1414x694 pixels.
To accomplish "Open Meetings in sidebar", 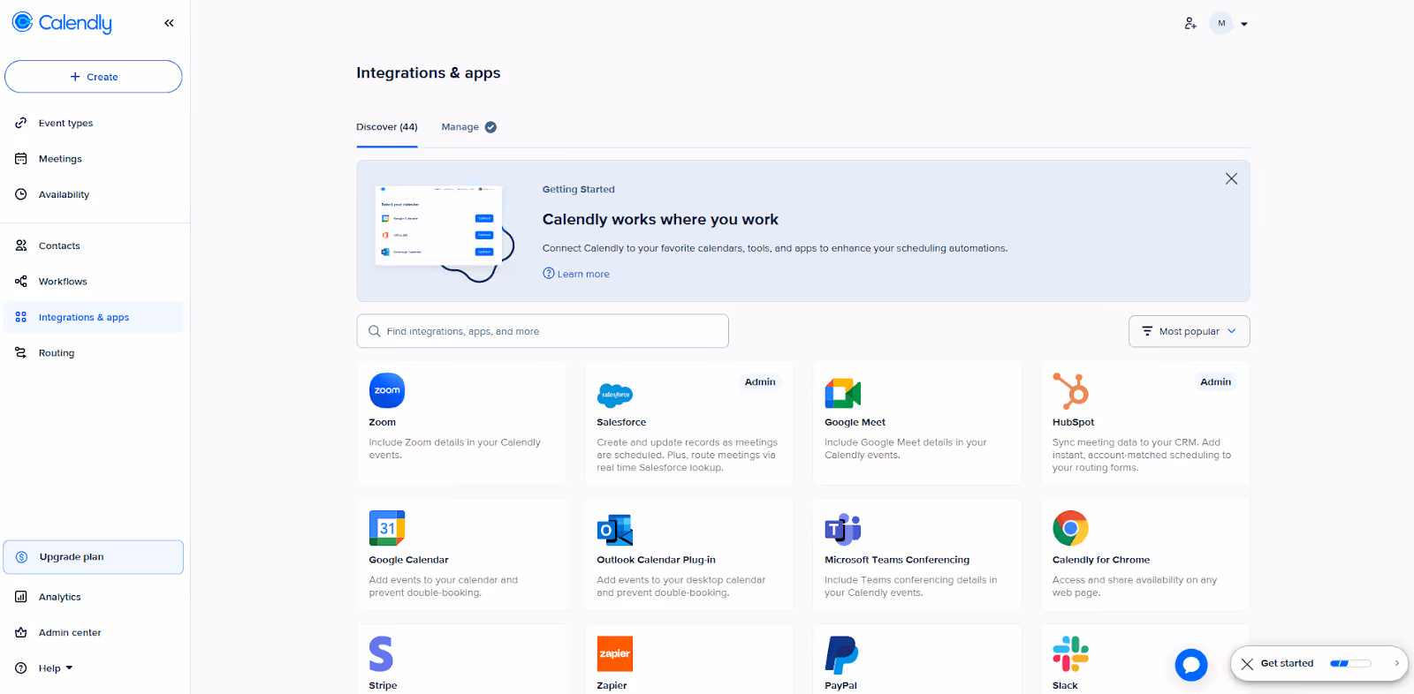I will tap(60, 159).
